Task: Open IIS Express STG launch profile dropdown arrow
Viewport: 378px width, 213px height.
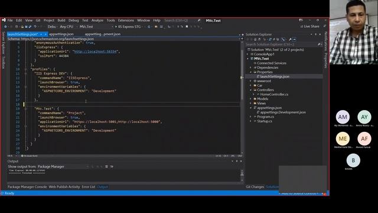Action: (x=142, y=27)
